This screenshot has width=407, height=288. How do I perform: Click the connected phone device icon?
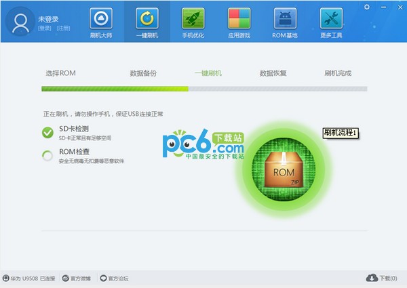[x=5, y=278]
